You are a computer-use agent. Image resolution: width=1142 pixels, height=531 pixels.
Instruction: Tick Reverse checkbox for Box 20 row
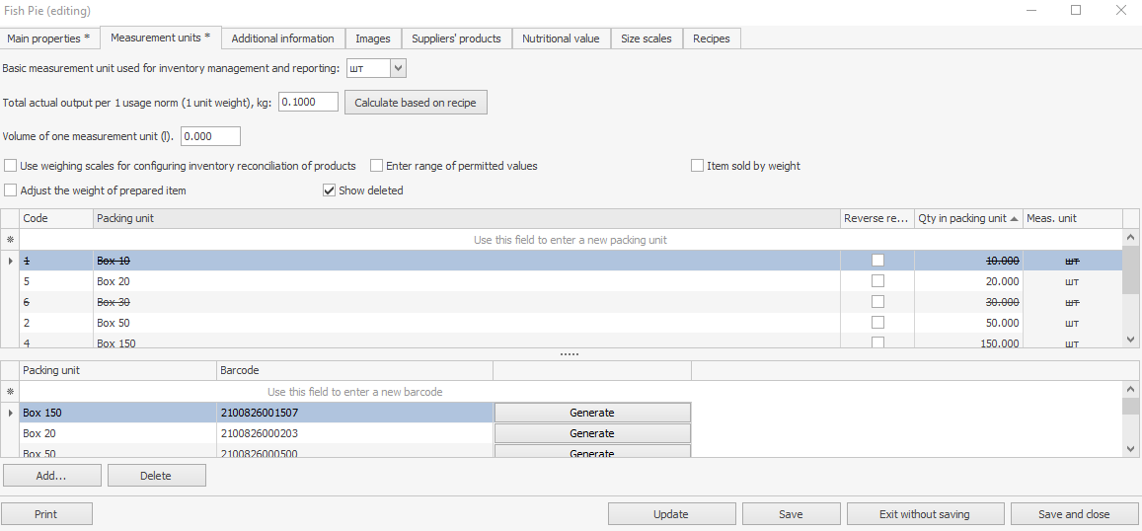pyautogui.click(x=877, y=281)
